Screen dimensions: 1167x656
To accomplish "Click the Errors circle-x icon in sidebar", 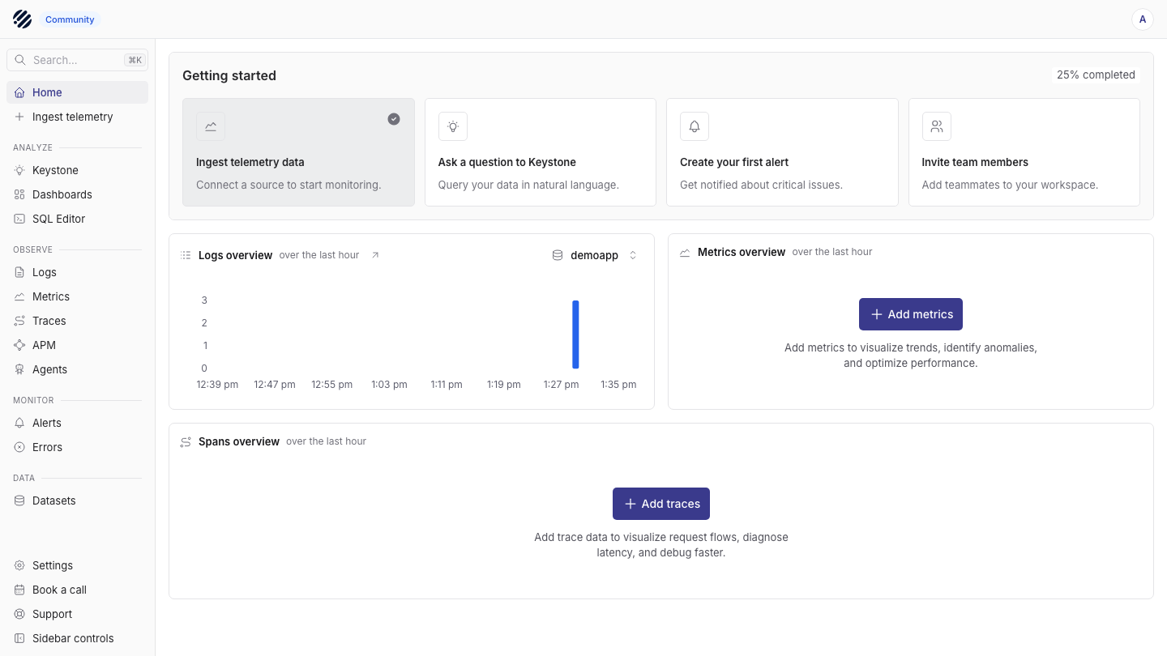I will tap(19, 447).
